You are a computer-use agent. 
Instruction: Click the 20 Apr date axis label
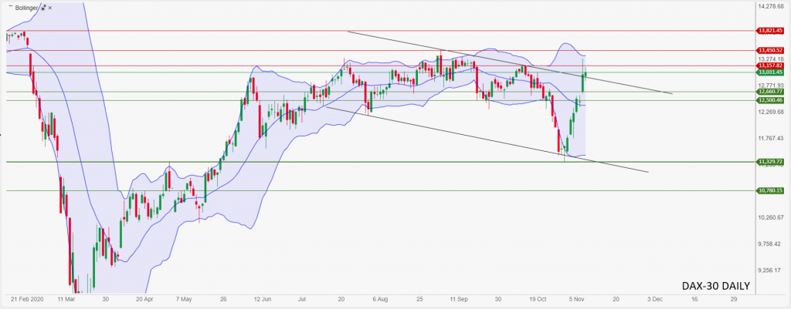click(x=145, y=298)
